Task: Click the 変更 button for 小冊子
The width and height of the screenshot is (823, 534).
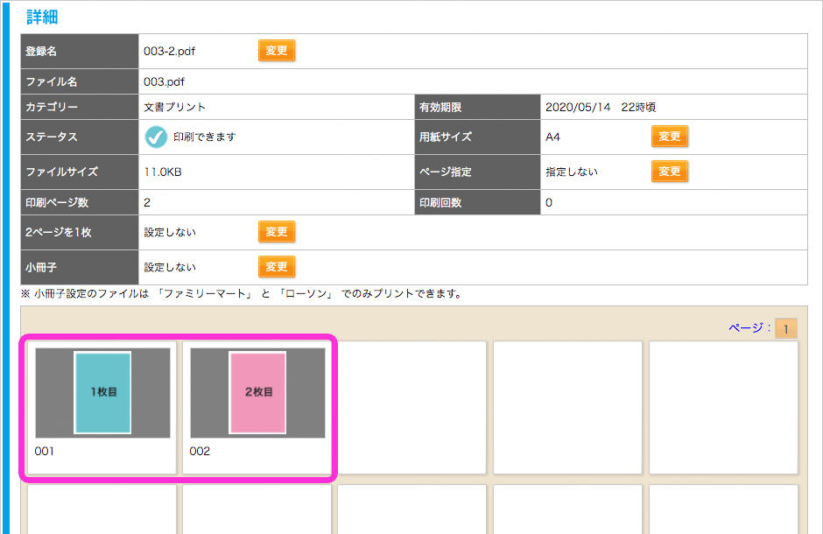Action: (276, 267)
